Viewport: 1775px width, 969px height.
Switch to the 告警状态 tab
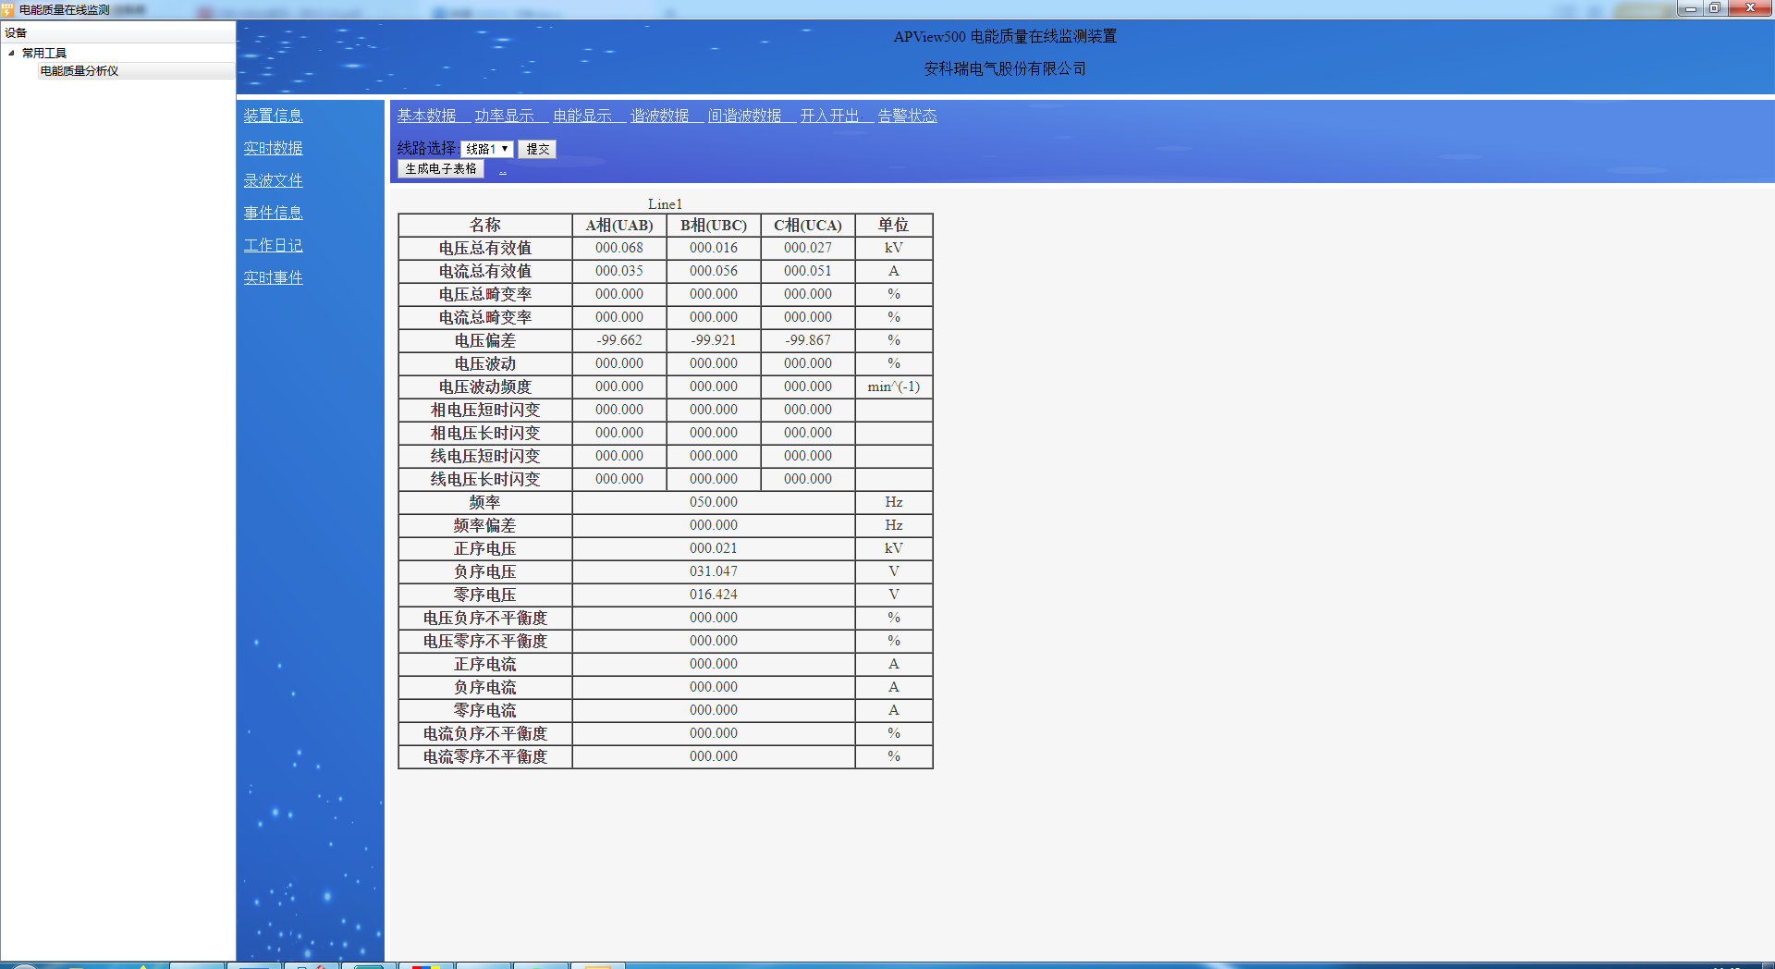point(908,116)
